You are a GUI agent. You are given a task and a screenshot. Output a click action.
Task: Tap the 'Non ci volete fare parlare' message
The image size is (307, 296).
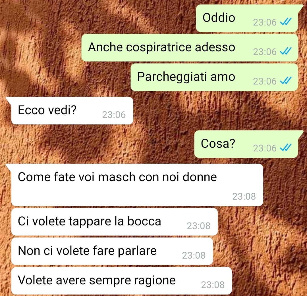point(112,251)
